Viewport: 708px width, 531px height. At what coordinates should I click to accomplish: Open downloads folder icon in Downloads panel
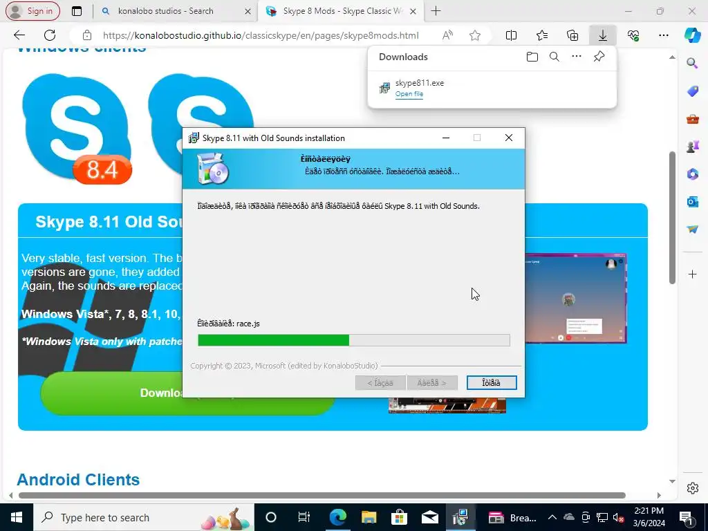point(532,57)
